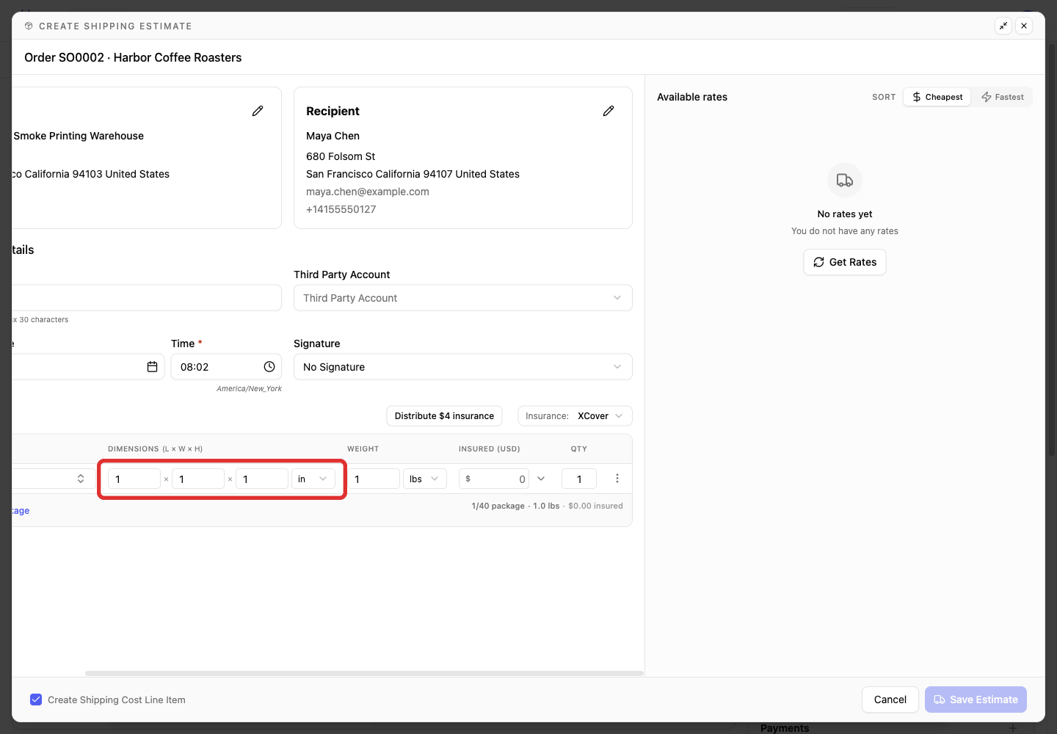Edit the Recipient address

click(x=609, y=111)
